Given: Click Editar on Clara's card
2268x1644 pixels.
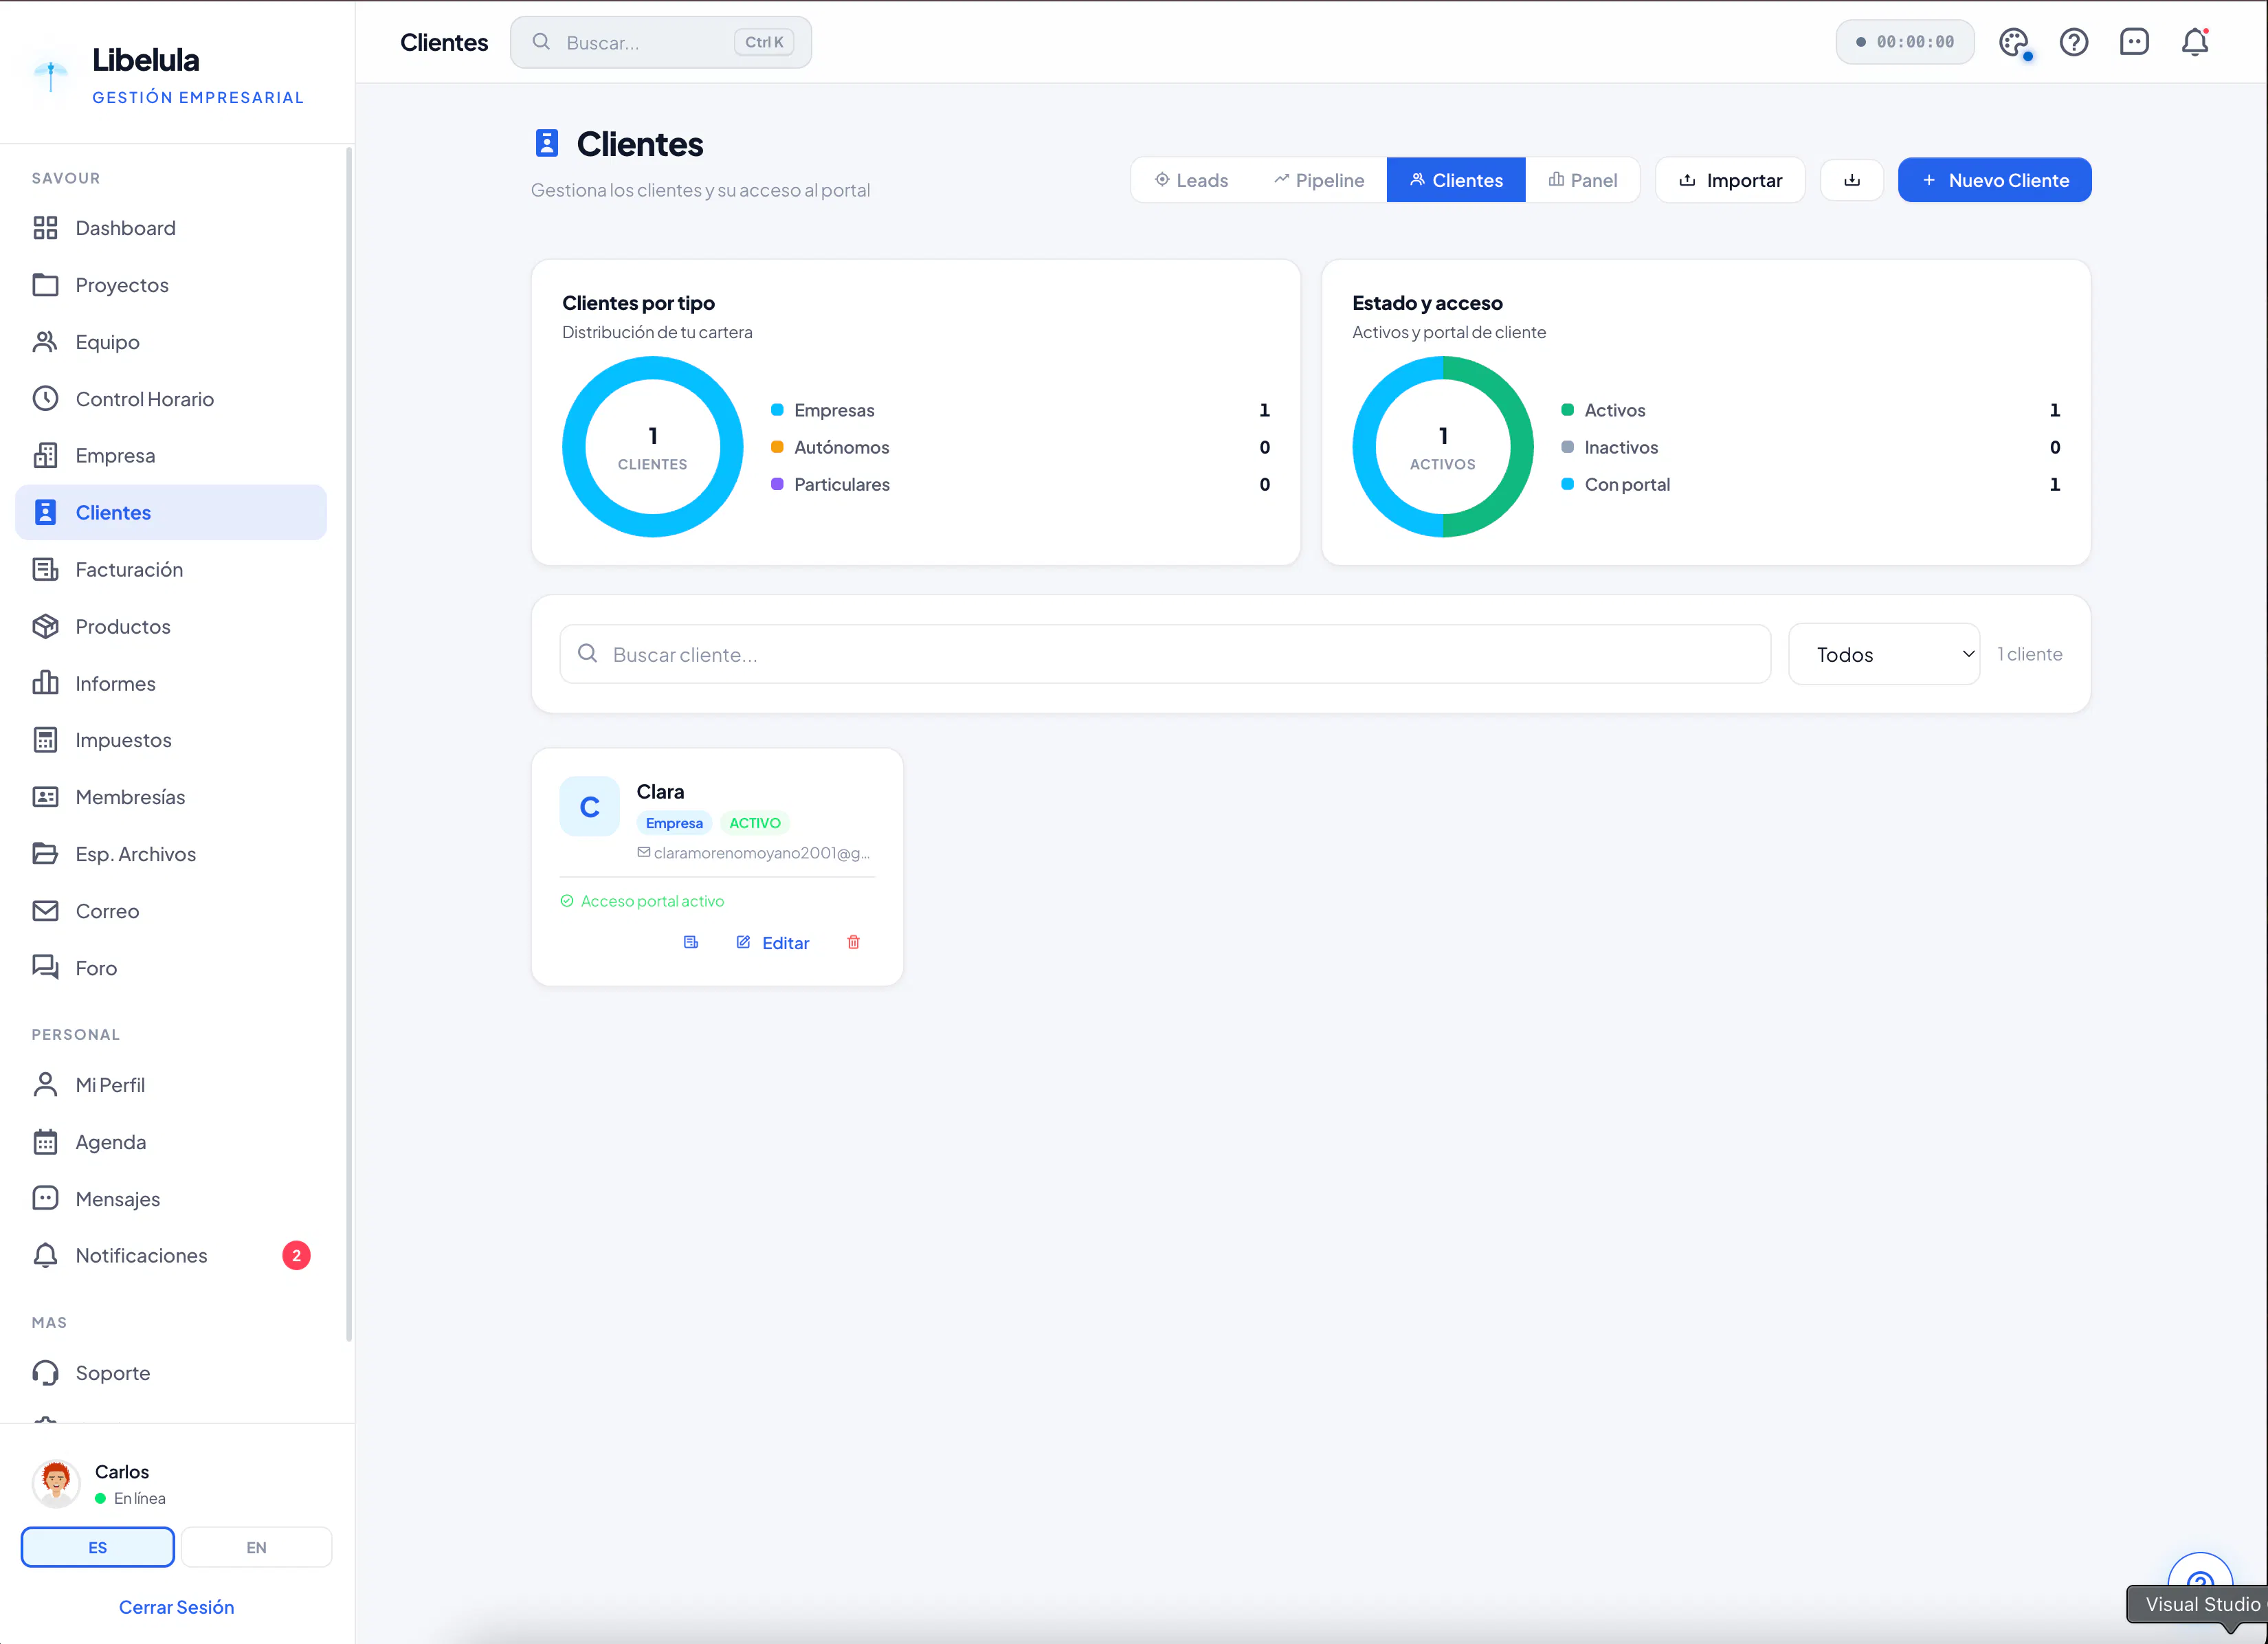Looking at the screenshot, I should pyautogui.click(x=773, y=943).
